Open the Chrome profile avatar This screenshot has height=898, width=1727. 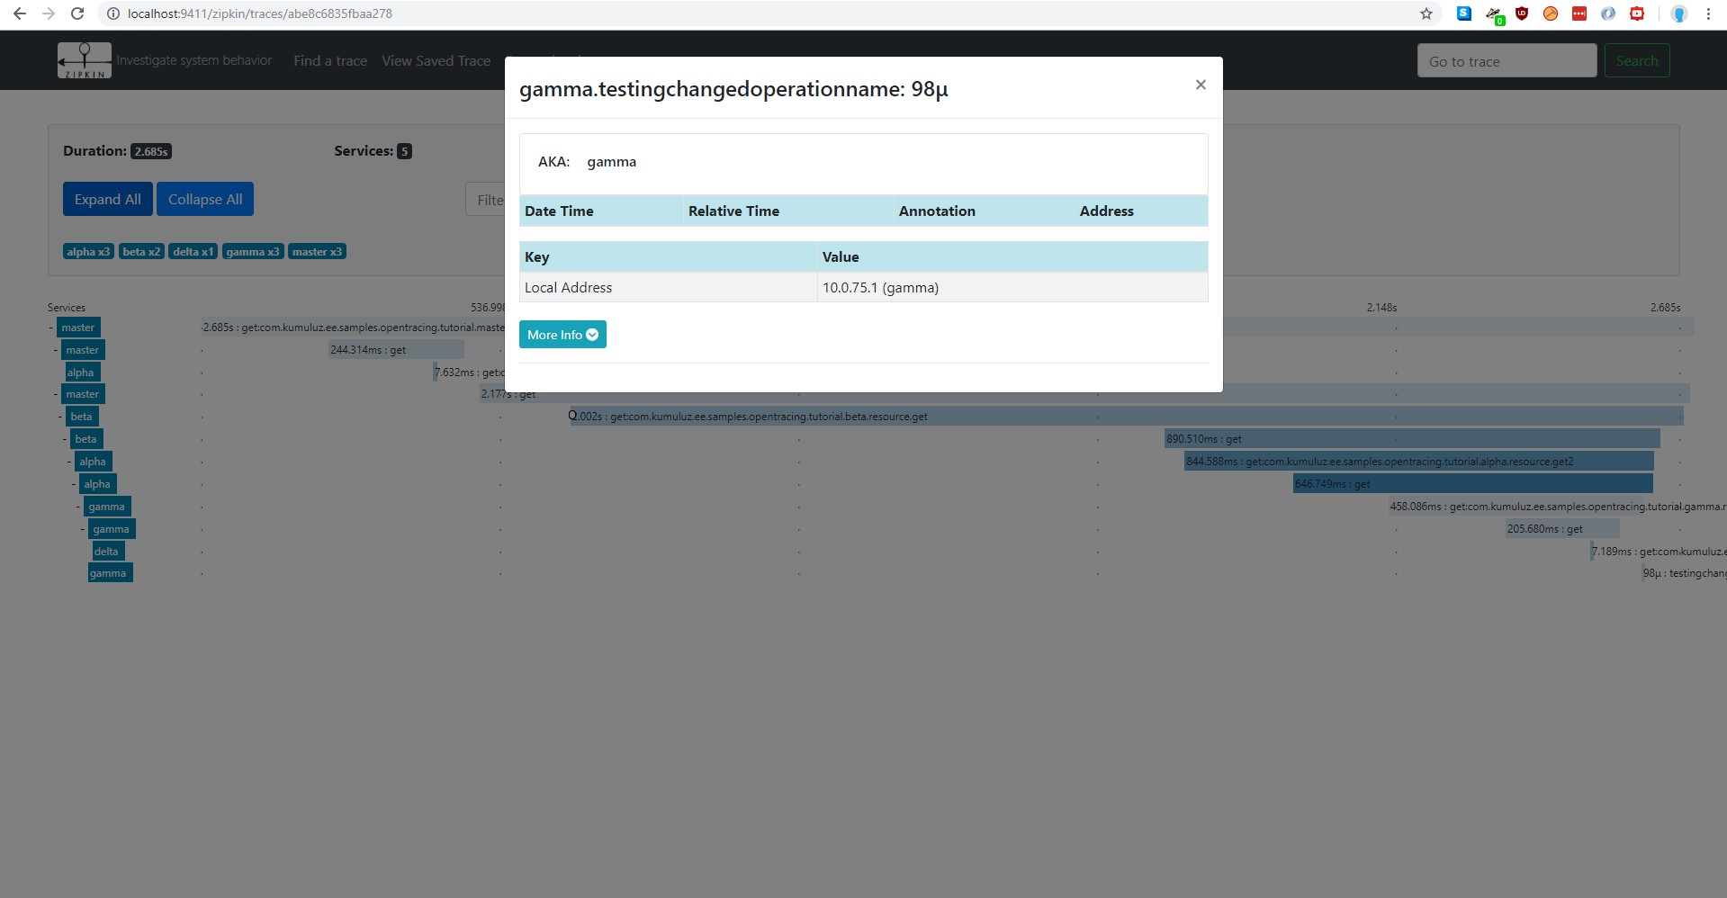point(1678,13)
